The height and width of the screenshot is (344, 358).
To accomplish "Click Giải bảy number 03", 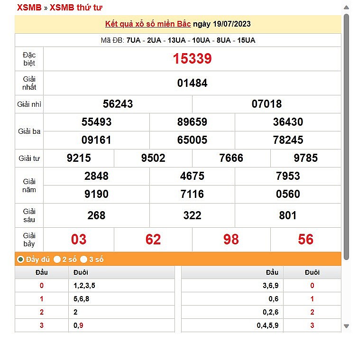I will coord(79,239).
